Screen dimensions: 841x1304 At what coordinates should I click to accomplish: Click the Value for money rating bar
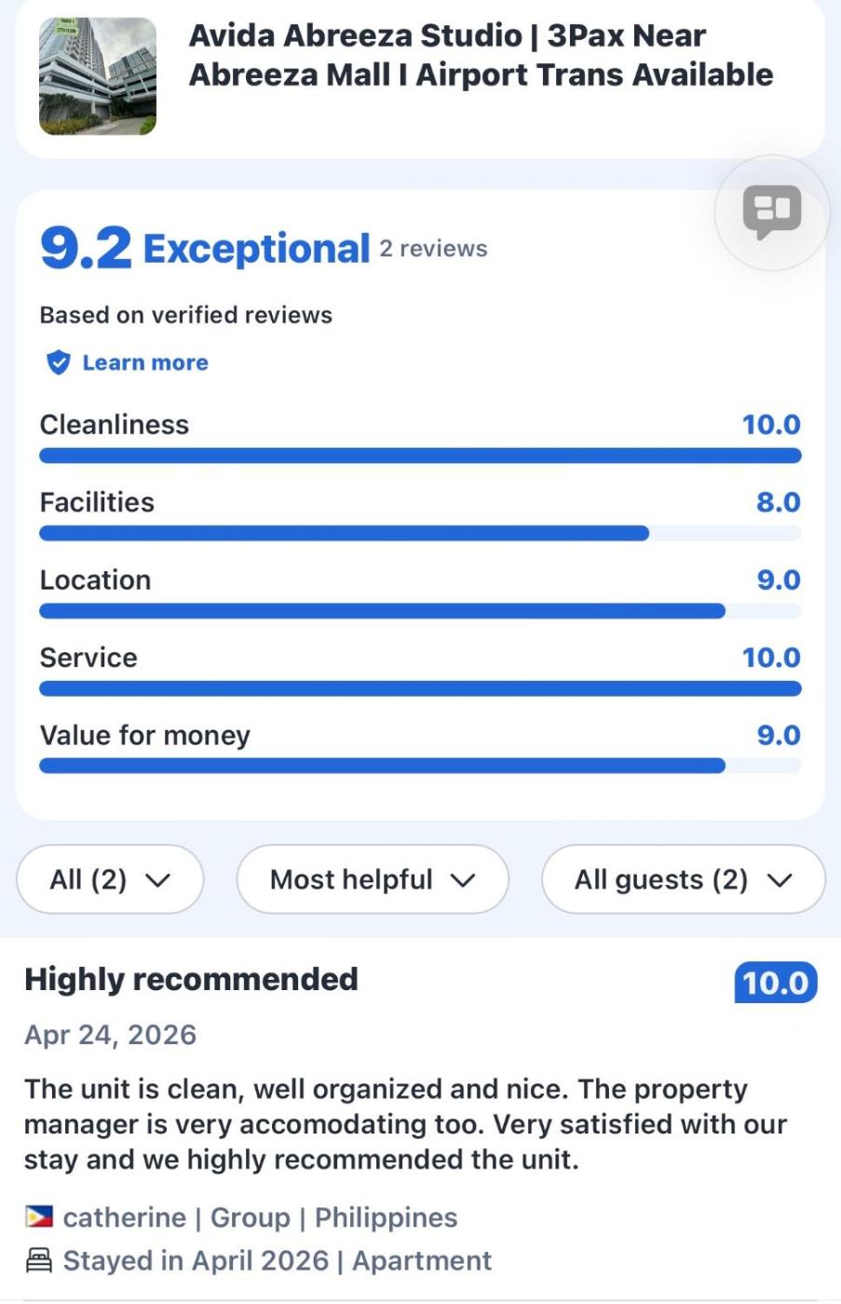coord(420,766)
